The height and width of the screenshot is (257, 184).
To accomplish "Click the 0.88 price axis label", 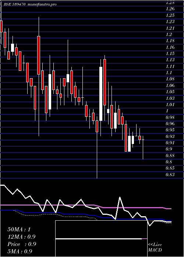I will (x=170, y=156).
